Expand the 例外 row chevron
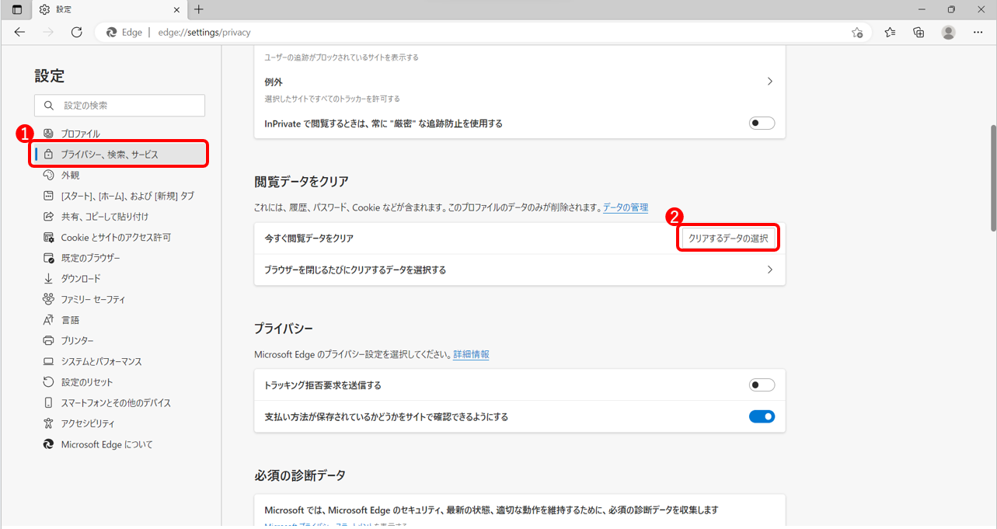The height and width of the screenshot is (529, 997). click(x=770, y=82)
